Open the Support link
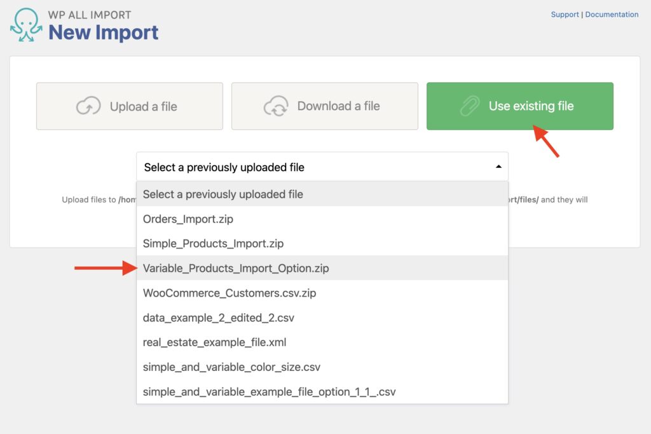The image size is (651, 434). (565, 14)
